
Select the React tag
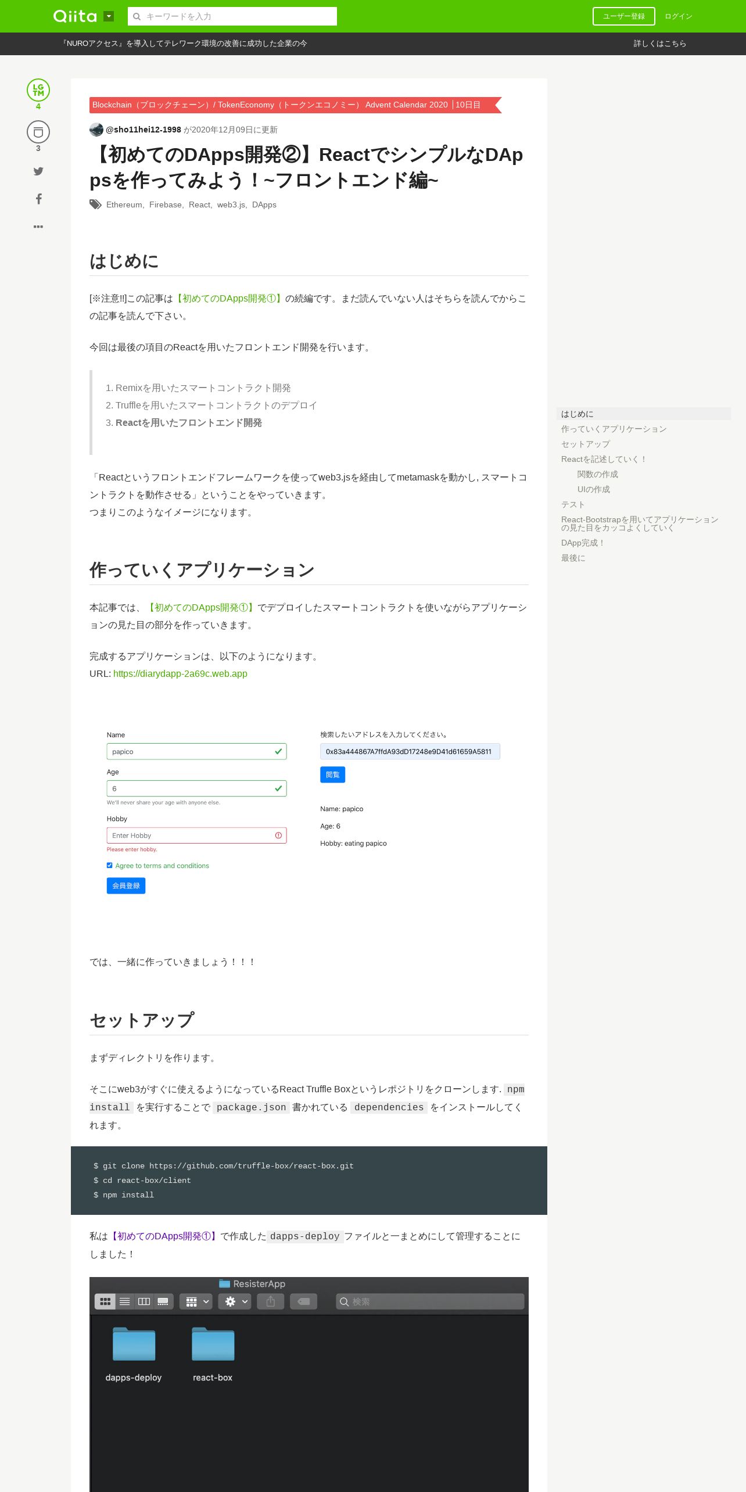199,205
